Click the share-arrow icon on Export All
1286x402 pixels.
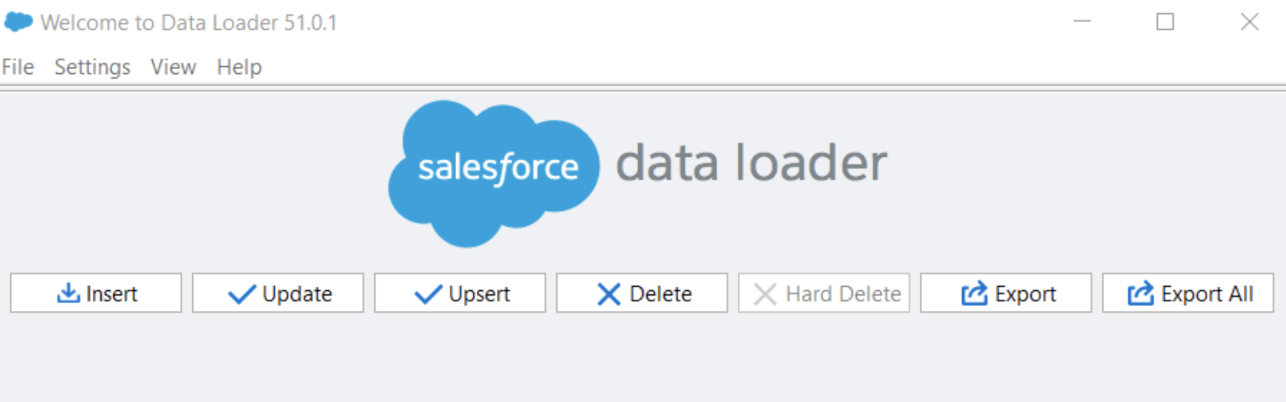(1140, 294)
